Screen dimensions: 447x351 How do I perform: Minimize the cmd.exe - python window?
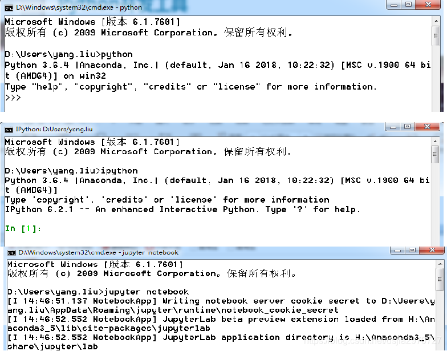pos(394,5)
